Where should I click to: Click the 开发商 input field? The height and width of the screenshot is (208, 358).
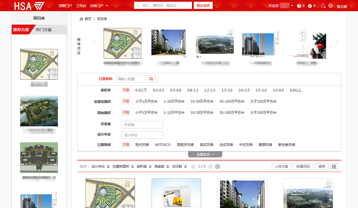142,125
